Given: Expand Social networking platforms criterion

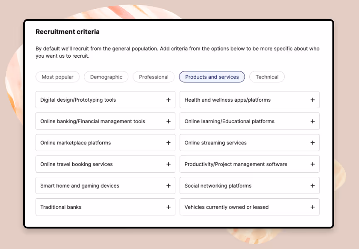Looking at the screenshot, I should click(x=312, y=186).
